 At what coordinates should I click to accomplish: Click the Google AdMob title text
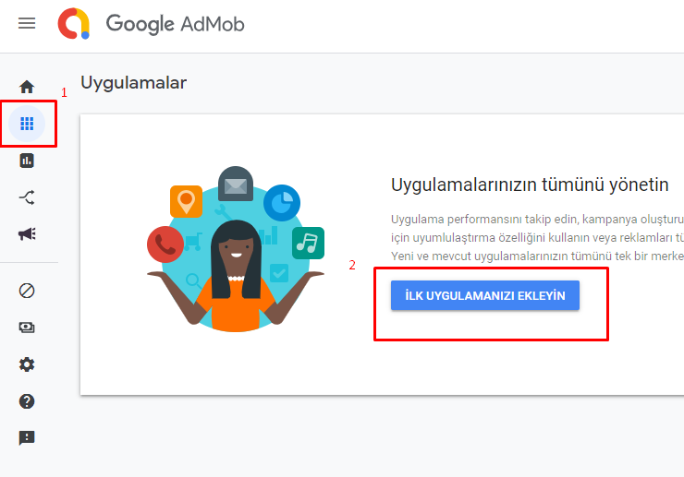[176, 24]
